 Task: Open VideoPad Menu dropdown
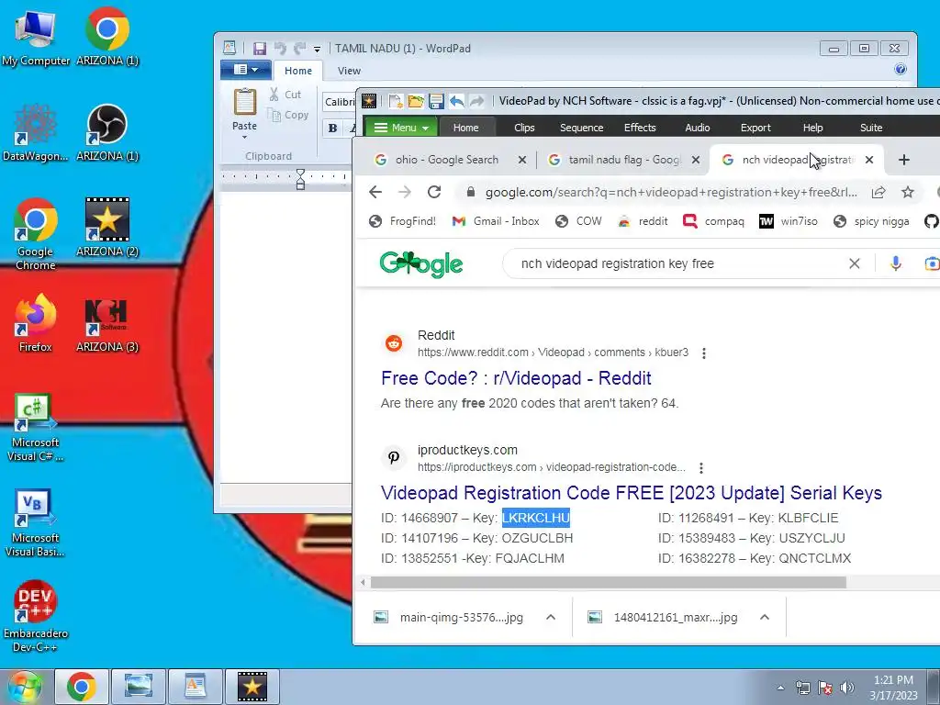[400, 128]
